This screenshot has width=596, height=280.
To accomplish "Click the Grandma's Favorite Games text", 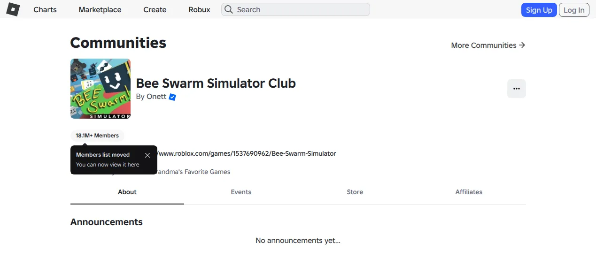I will 194,172.
